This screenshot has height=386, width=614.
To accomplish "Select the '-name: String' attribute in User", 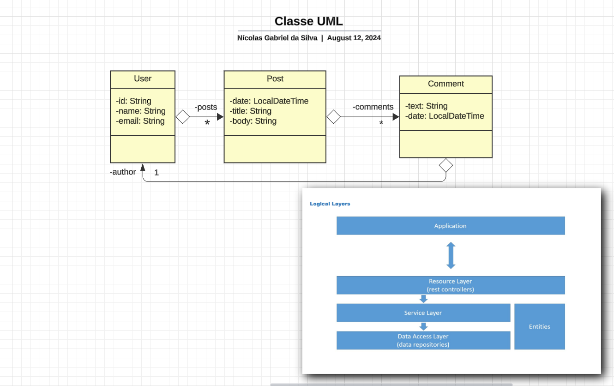I will pyautogui.click(x=141, y=111).
